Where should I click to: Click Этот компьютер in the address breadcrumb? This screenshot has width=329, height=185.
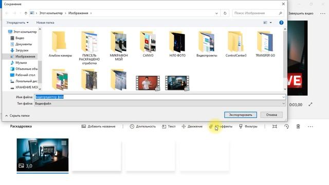click(x=51, y=13)
